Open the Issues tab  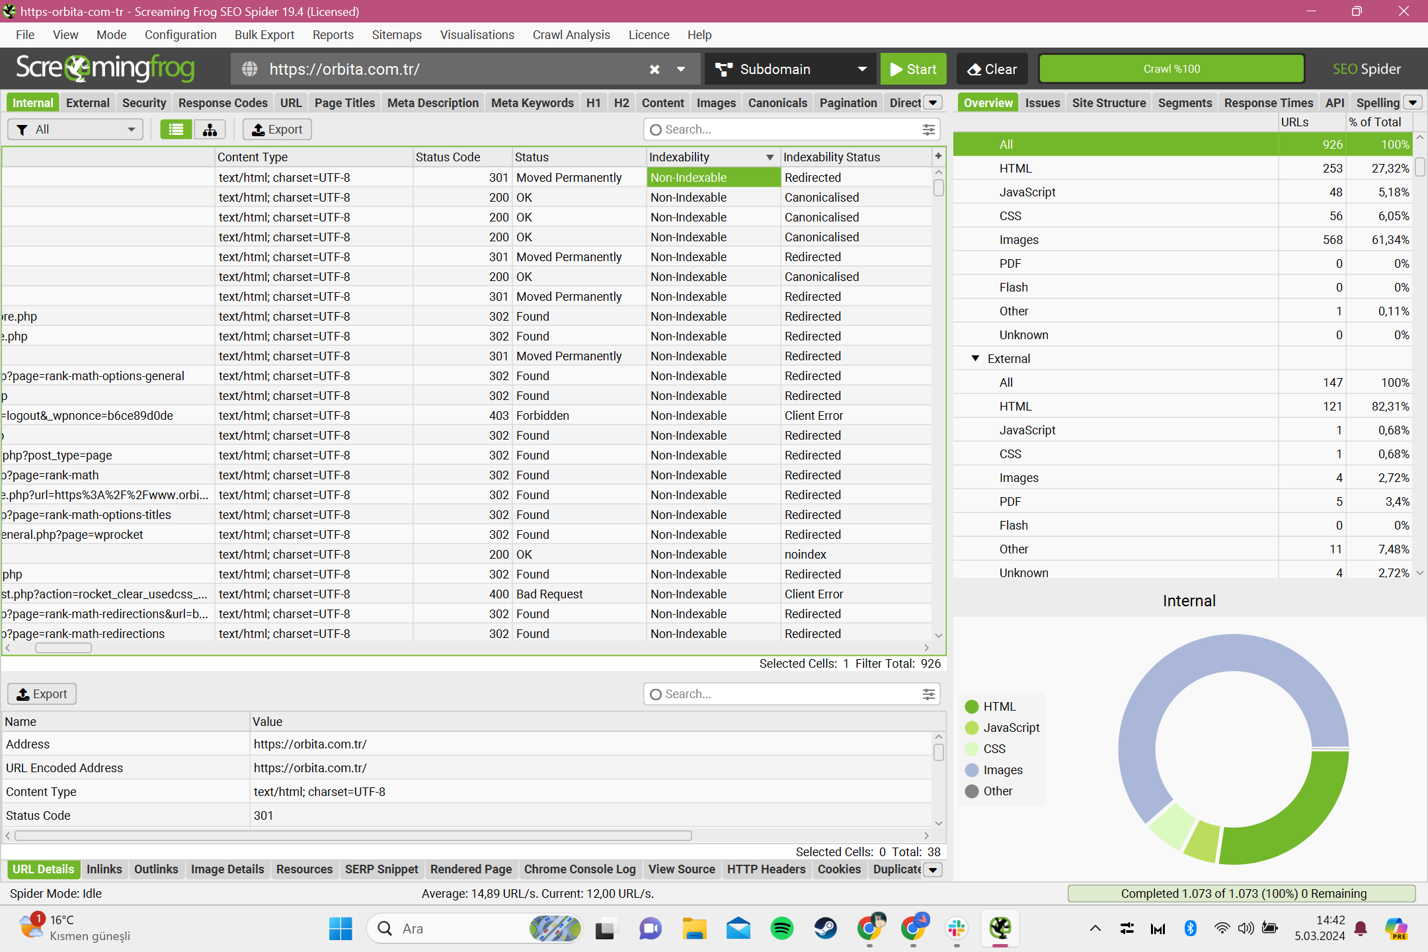[1043, 102]
